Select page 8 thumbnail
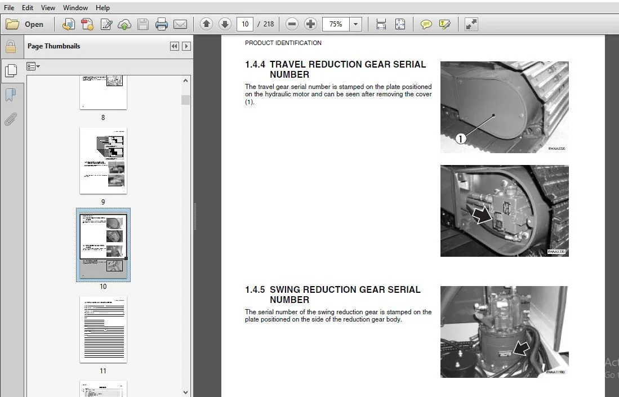The width and height of the screenshot is (619, 397). [103, 92]
